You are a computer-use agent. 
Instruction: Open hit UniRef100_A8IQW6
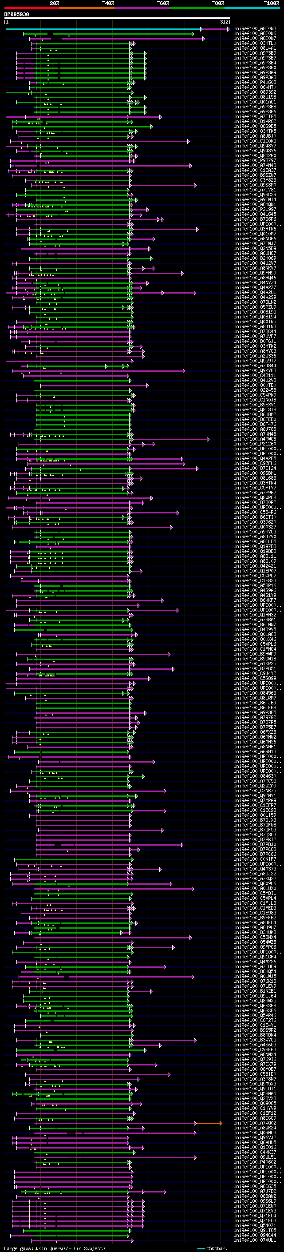pos(255,34)
